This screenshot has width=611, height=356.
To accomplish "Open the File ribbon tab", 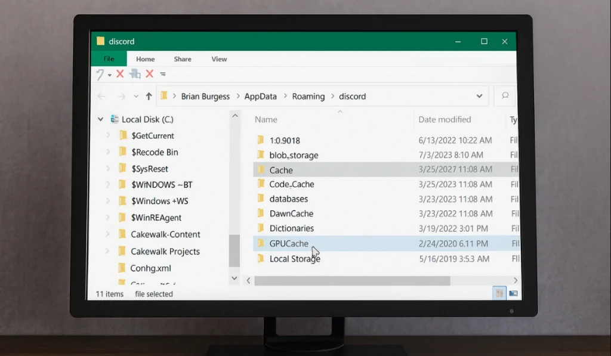I will (x=109, y=59).
